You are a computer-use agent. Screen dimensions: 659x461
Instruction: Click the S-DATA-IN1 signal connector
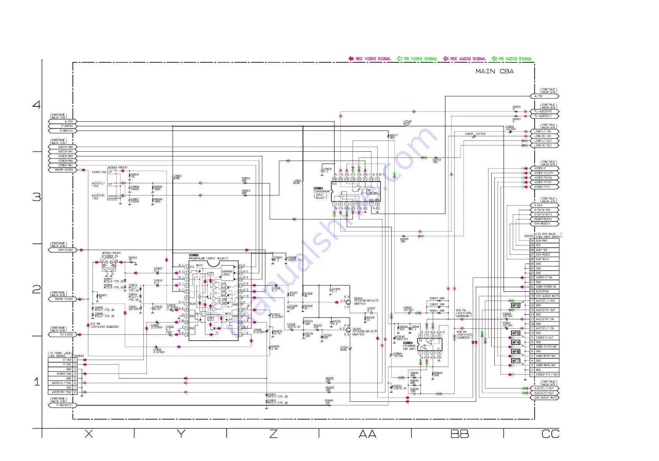(544, 210)
